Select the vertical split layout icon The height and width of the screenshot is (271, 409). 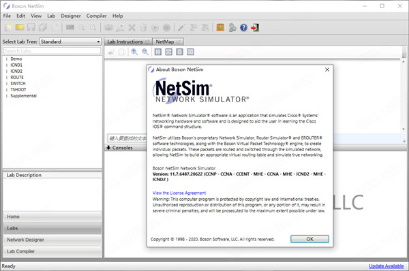tap(190, 52)
